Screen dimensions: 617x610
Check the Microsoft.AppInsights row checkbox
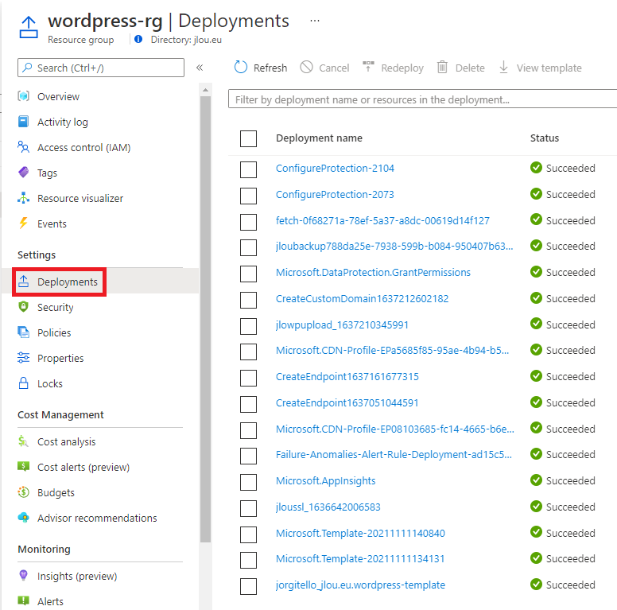248,482
